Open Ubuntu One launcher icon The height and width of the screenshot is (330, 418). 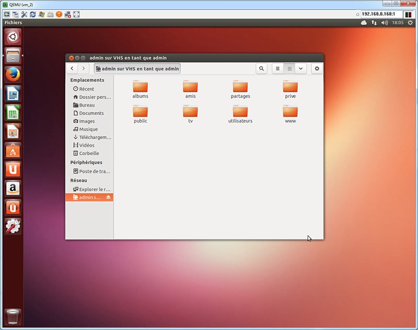click(x=13, y=169)
